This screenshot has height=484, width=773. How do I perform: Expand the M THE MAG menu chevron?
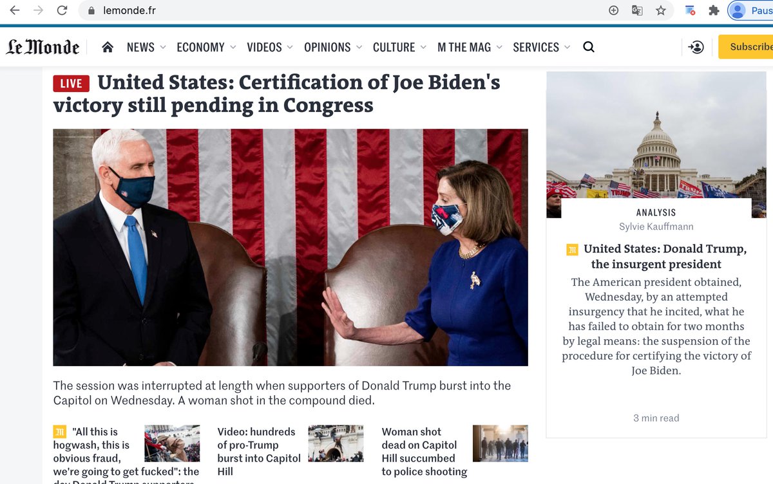pyautogui.click(x=499, y=47)
